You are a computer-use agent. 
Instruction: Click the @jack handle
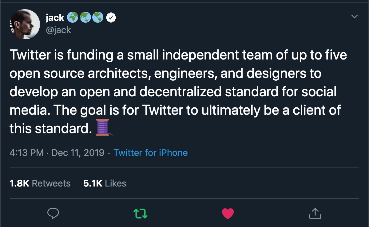point(58,30)
